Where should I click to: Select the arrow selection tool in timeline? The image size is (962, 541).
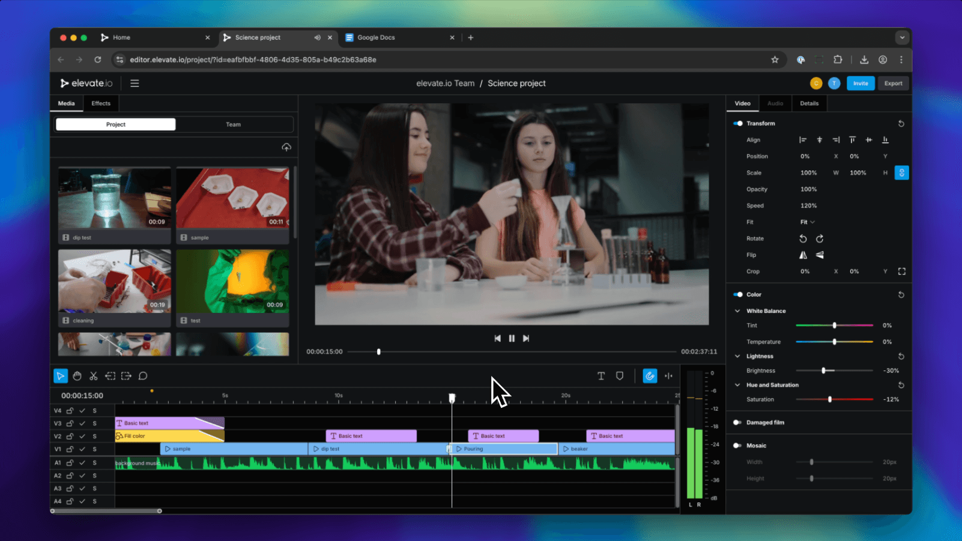coord(61,376)
